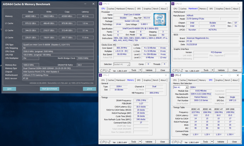Close the SPD CPU-Z window with the title bar X
Screen dimensions: 244x146
coord(238,76)
